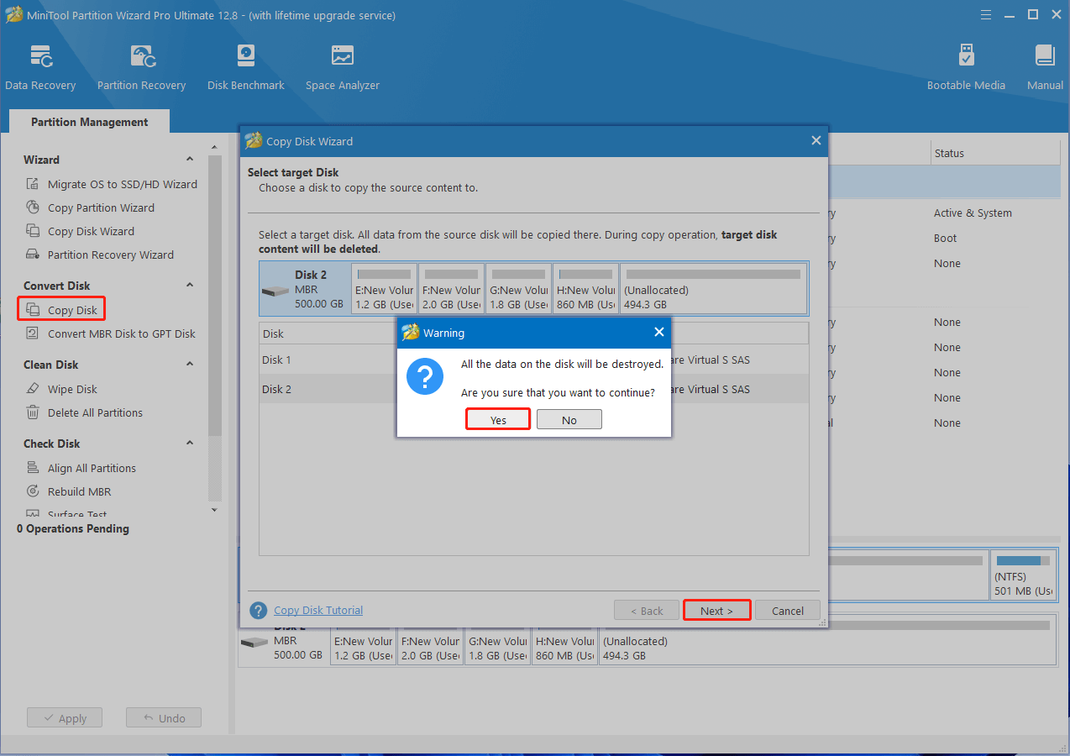Select Disk 2 row in target list
This screenshot has height=756, width=1070.
coord(534,389)
